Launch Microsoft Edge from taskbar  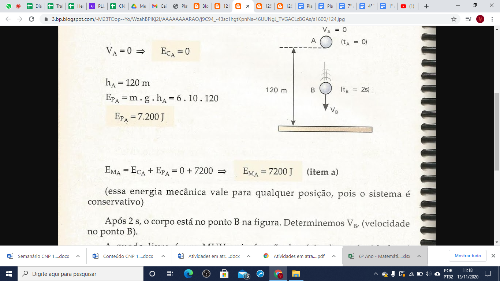(x=188, y=274)
